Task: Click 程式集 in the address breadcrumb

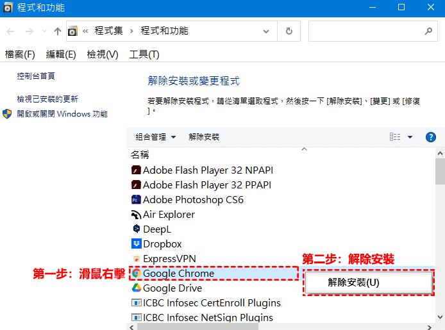Action: point(109,31)
